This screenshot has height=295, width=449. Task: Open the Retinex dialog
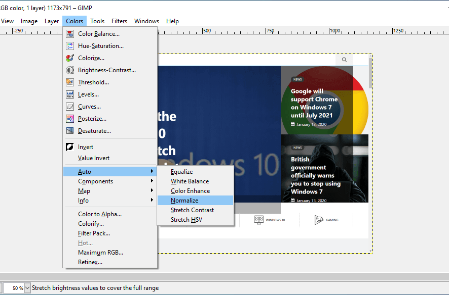(x=110, y=262)
